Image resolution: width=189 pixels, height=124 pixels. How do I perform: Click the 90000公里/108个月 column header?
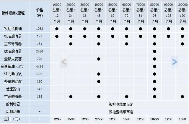click(168, 13)
